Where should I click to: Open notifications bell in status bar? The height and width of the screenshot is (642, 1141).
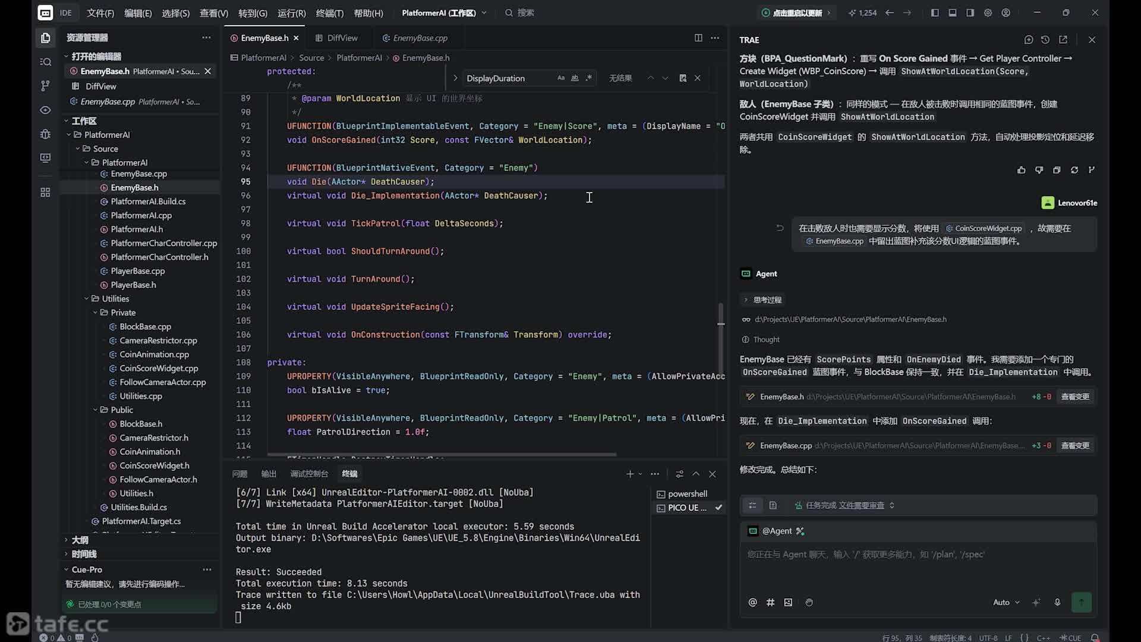point(1095,638)
